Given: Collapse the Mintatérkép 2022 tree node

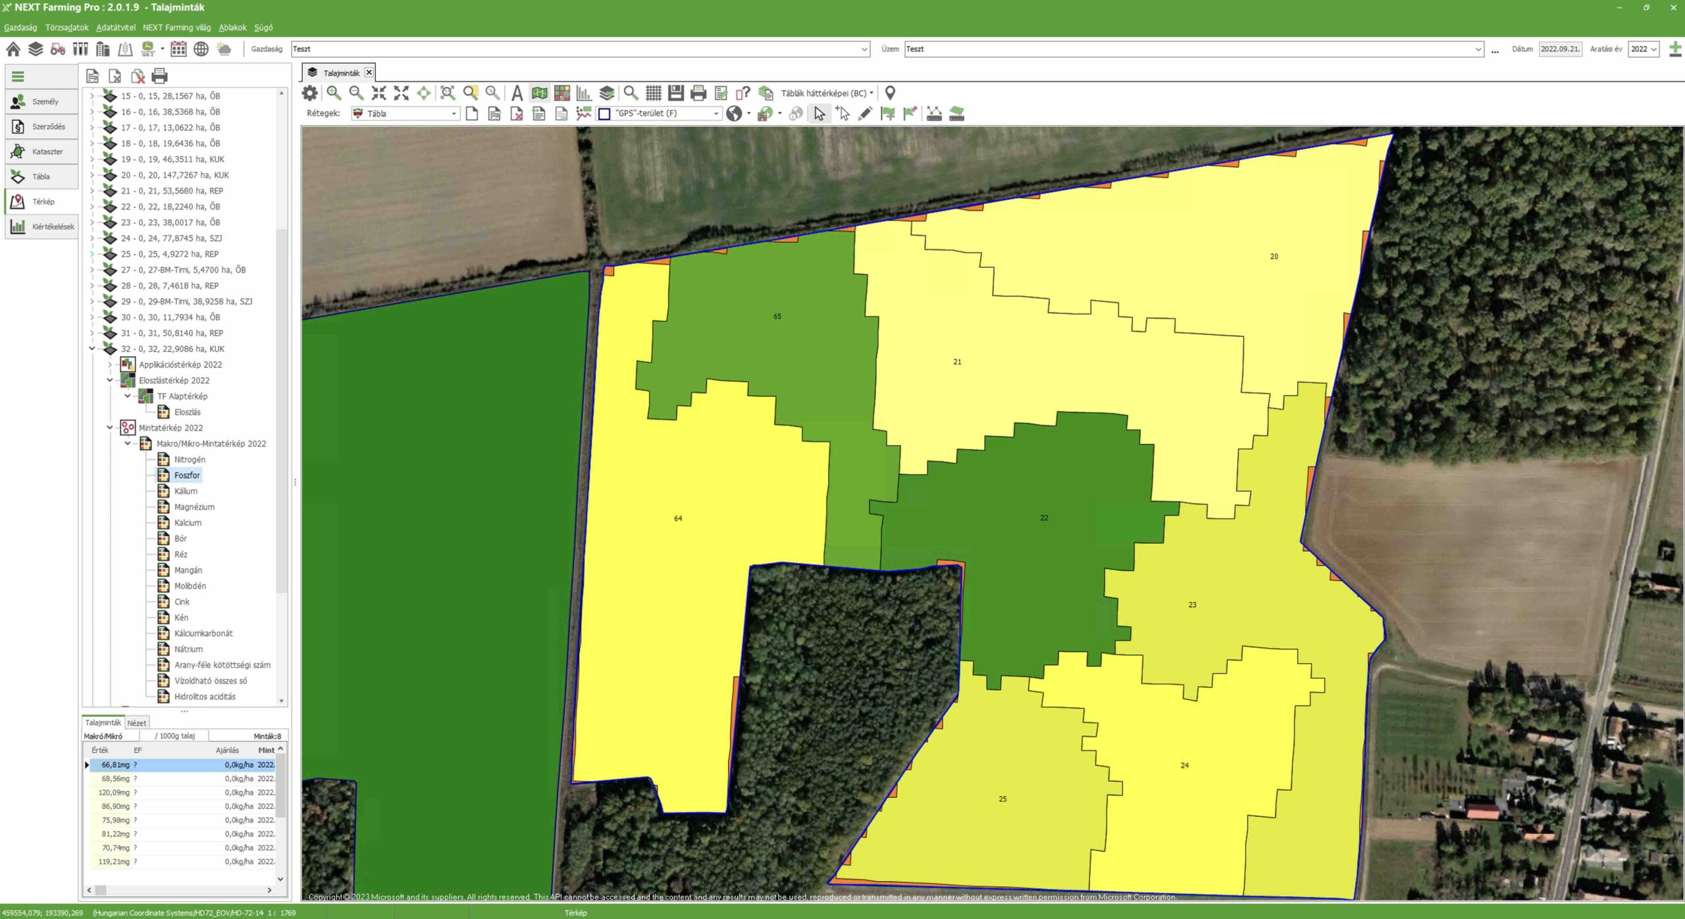Looking at the screenshot, I should [x=110, y=428].
